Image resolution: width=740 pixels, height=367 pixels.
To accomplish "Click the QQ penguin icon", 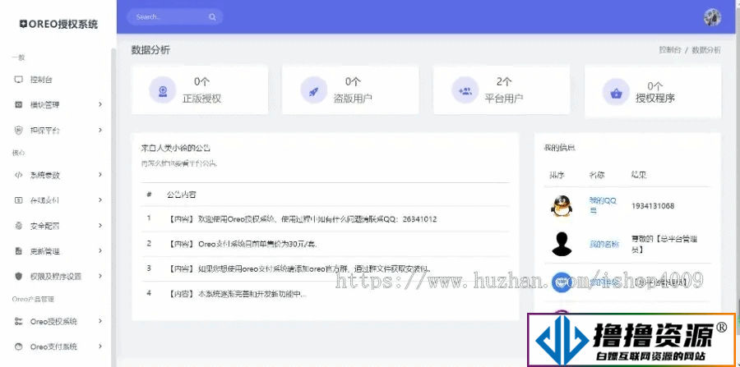I will tap(562, 206).
